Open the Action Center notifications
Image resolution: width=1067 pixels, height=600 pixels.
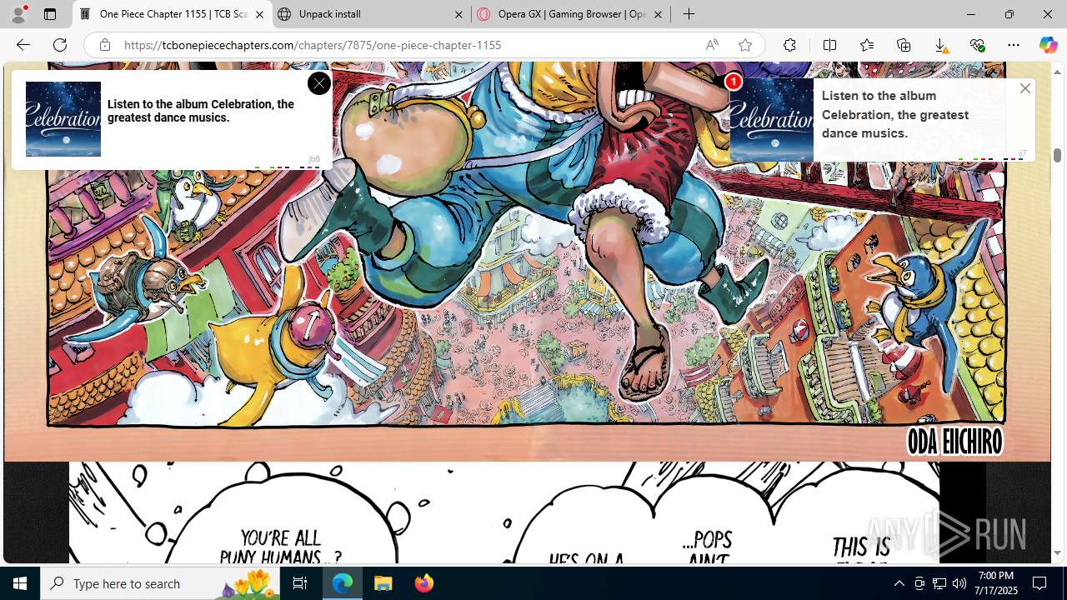coord(1039,583)
